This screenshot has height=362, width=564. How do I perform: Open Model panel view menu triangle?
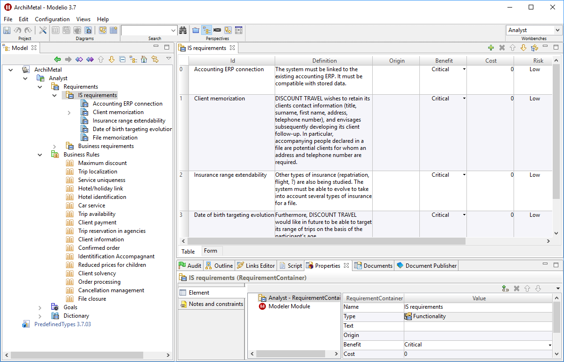pos(168,58)
